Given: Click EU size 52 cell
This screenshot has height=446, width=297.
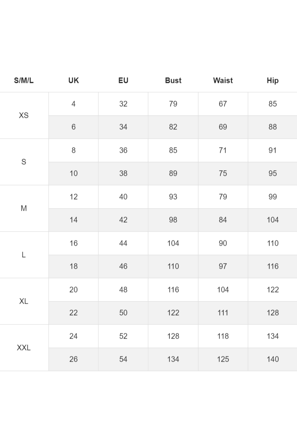Looking at the screenshot, I should [123, 336].
